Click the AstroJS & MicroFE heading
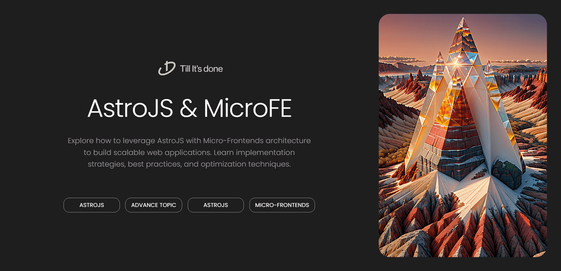Screen dimensions: 561x271 point(189,108)
